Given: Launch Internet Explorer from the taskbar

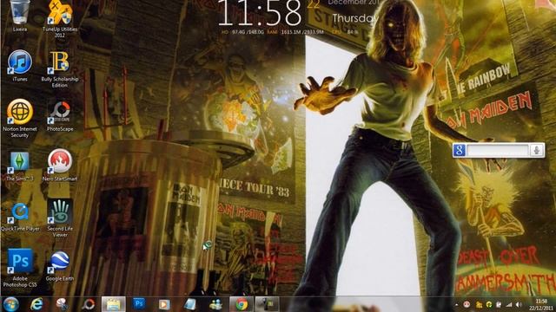Looking at the screenshot, I should (x=36, y=304).
